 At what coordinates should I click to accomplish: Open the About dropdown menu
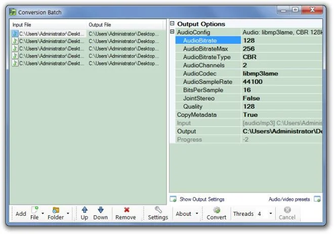[x=197, y=213]
